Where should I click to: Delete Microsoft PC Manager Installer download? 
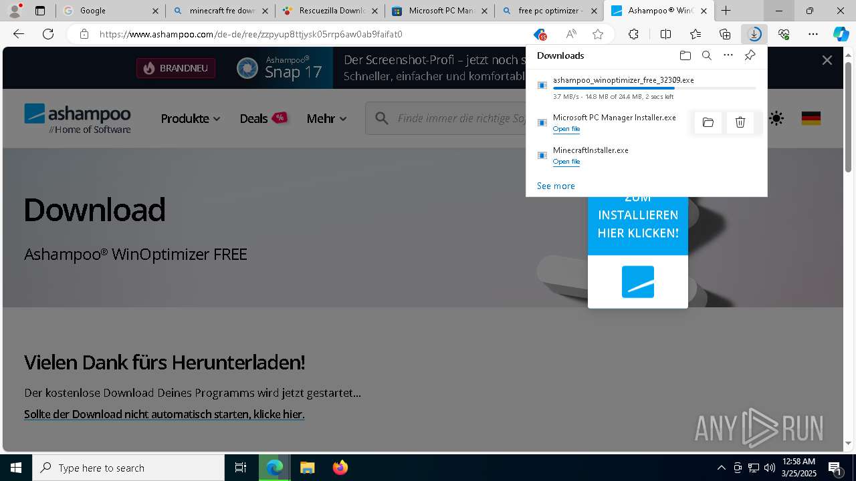click(x=740, y=122)
